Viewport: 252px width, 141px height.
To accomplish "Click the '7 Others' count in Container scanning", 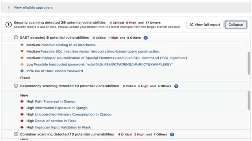I will pos(160,134).
